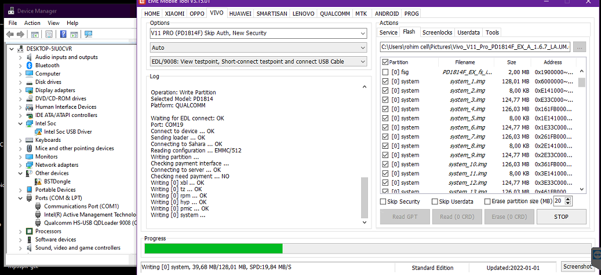Open file browse button next to firmware path
The height and width of the screenshot is (275, 601).
[x=580, y=47]
